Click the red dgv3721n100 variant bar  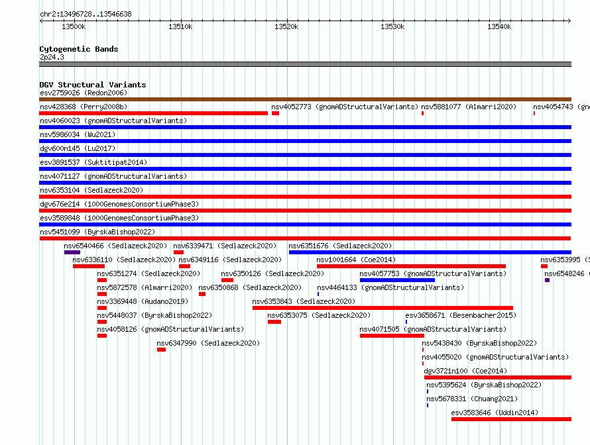pos(498,377)
